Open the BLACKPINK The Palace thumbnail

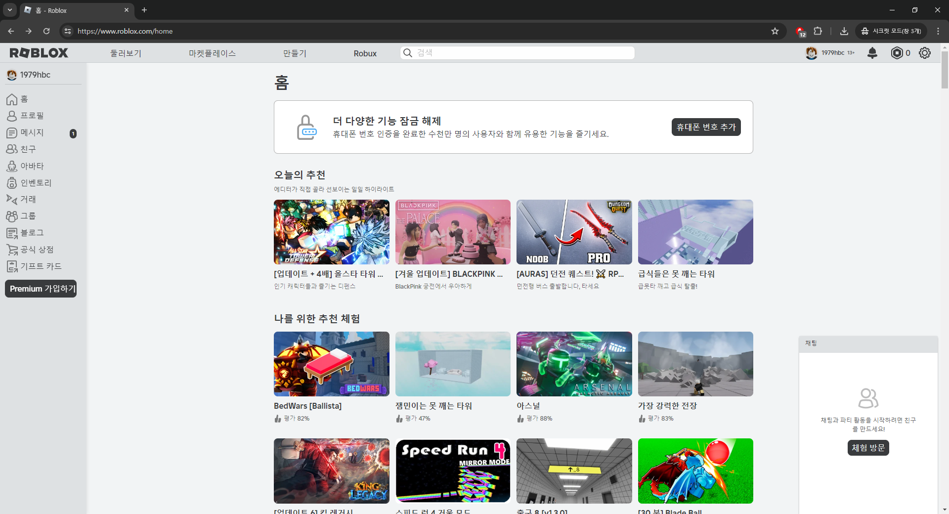[453, 232]
